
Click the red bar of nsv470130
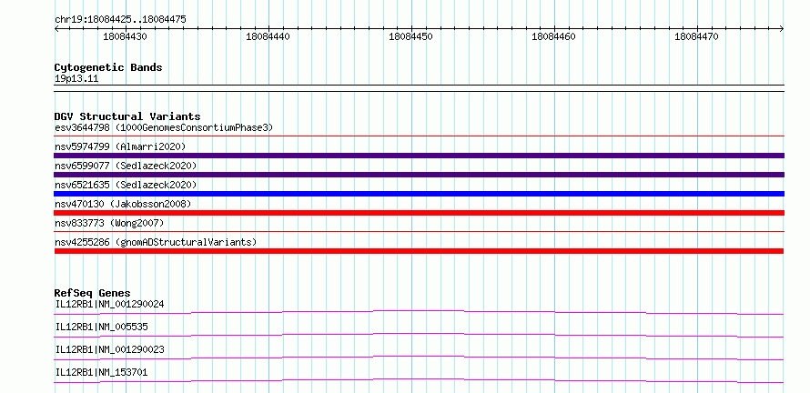pyautogui.click(x=420, y=213)
